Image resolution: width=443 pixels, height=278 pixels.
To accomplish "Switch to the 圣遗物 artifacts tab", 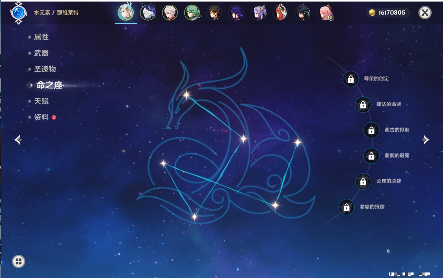I will click(45, 69).
